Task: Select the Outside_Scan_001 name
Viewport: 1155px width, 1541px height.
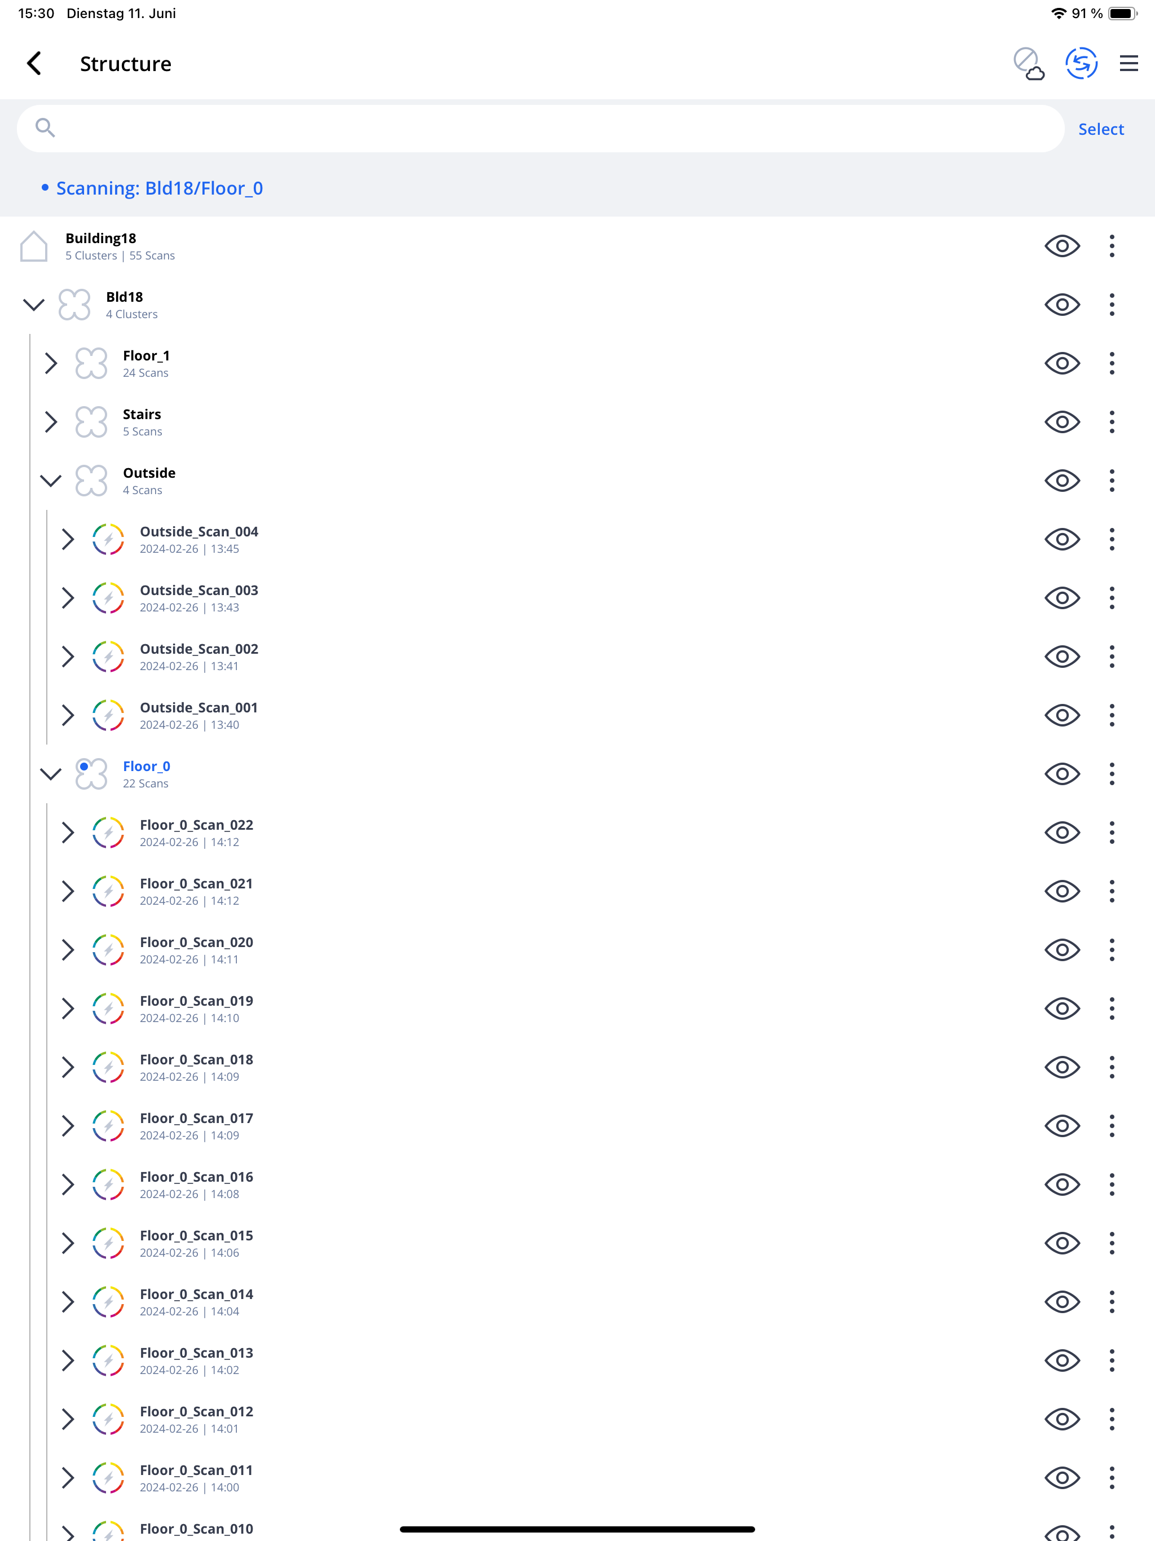Action: (x=199, y=707)
